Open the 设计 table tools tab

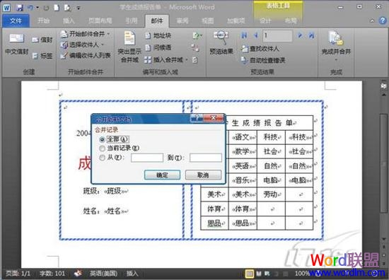click(265, 21)
